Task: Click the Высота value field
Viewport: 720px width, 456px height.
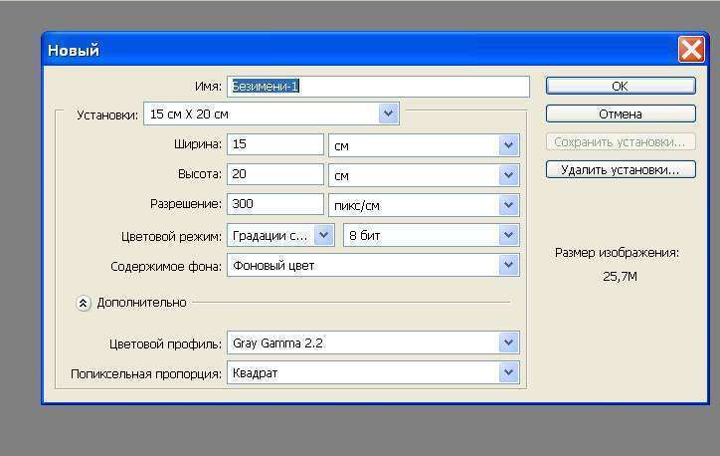Action: [275, 175]
